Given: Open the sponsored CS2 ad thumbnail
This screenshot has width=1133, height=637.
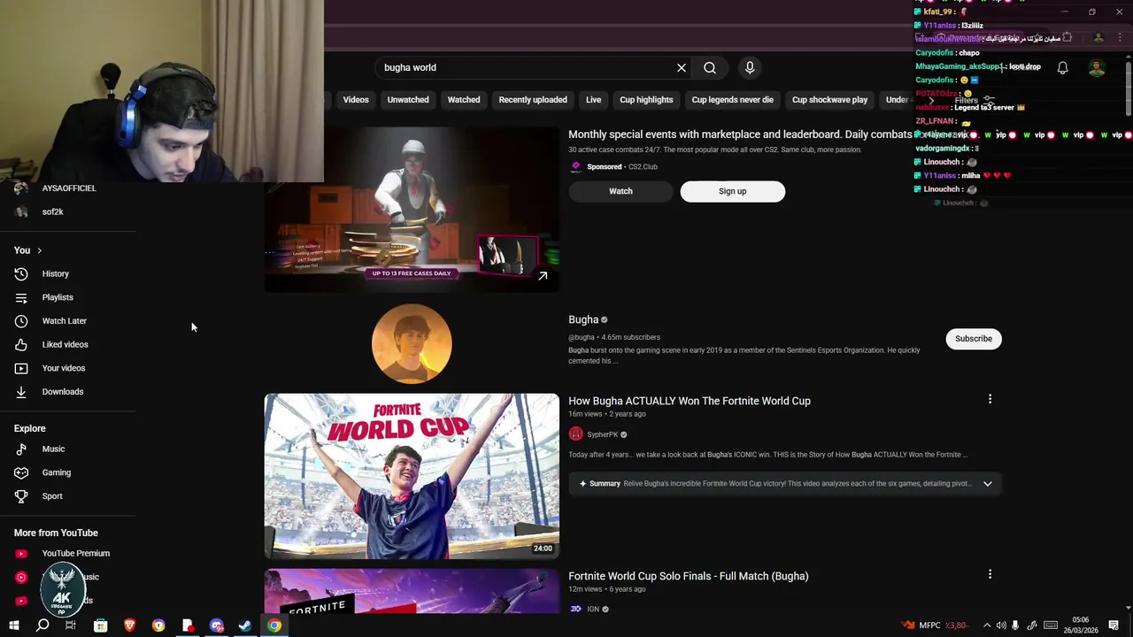Looking at the screenshot, I should [412, 210].
